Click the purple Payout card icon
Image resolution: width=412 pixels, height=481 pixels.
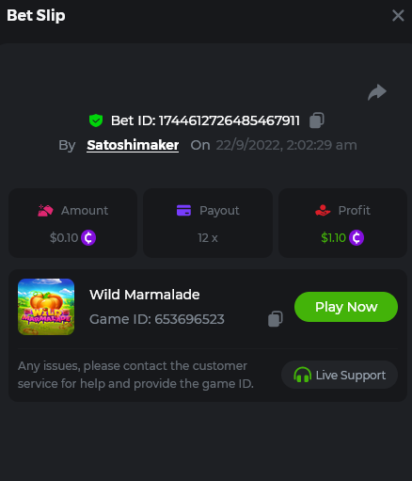(183, 211)
